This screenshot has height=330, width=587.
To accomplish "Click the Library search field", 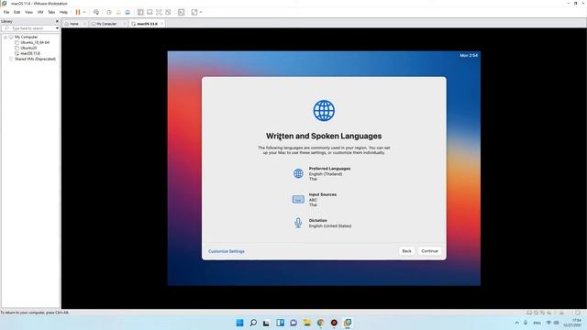I will pyautogui.click(x=28, y=28).
